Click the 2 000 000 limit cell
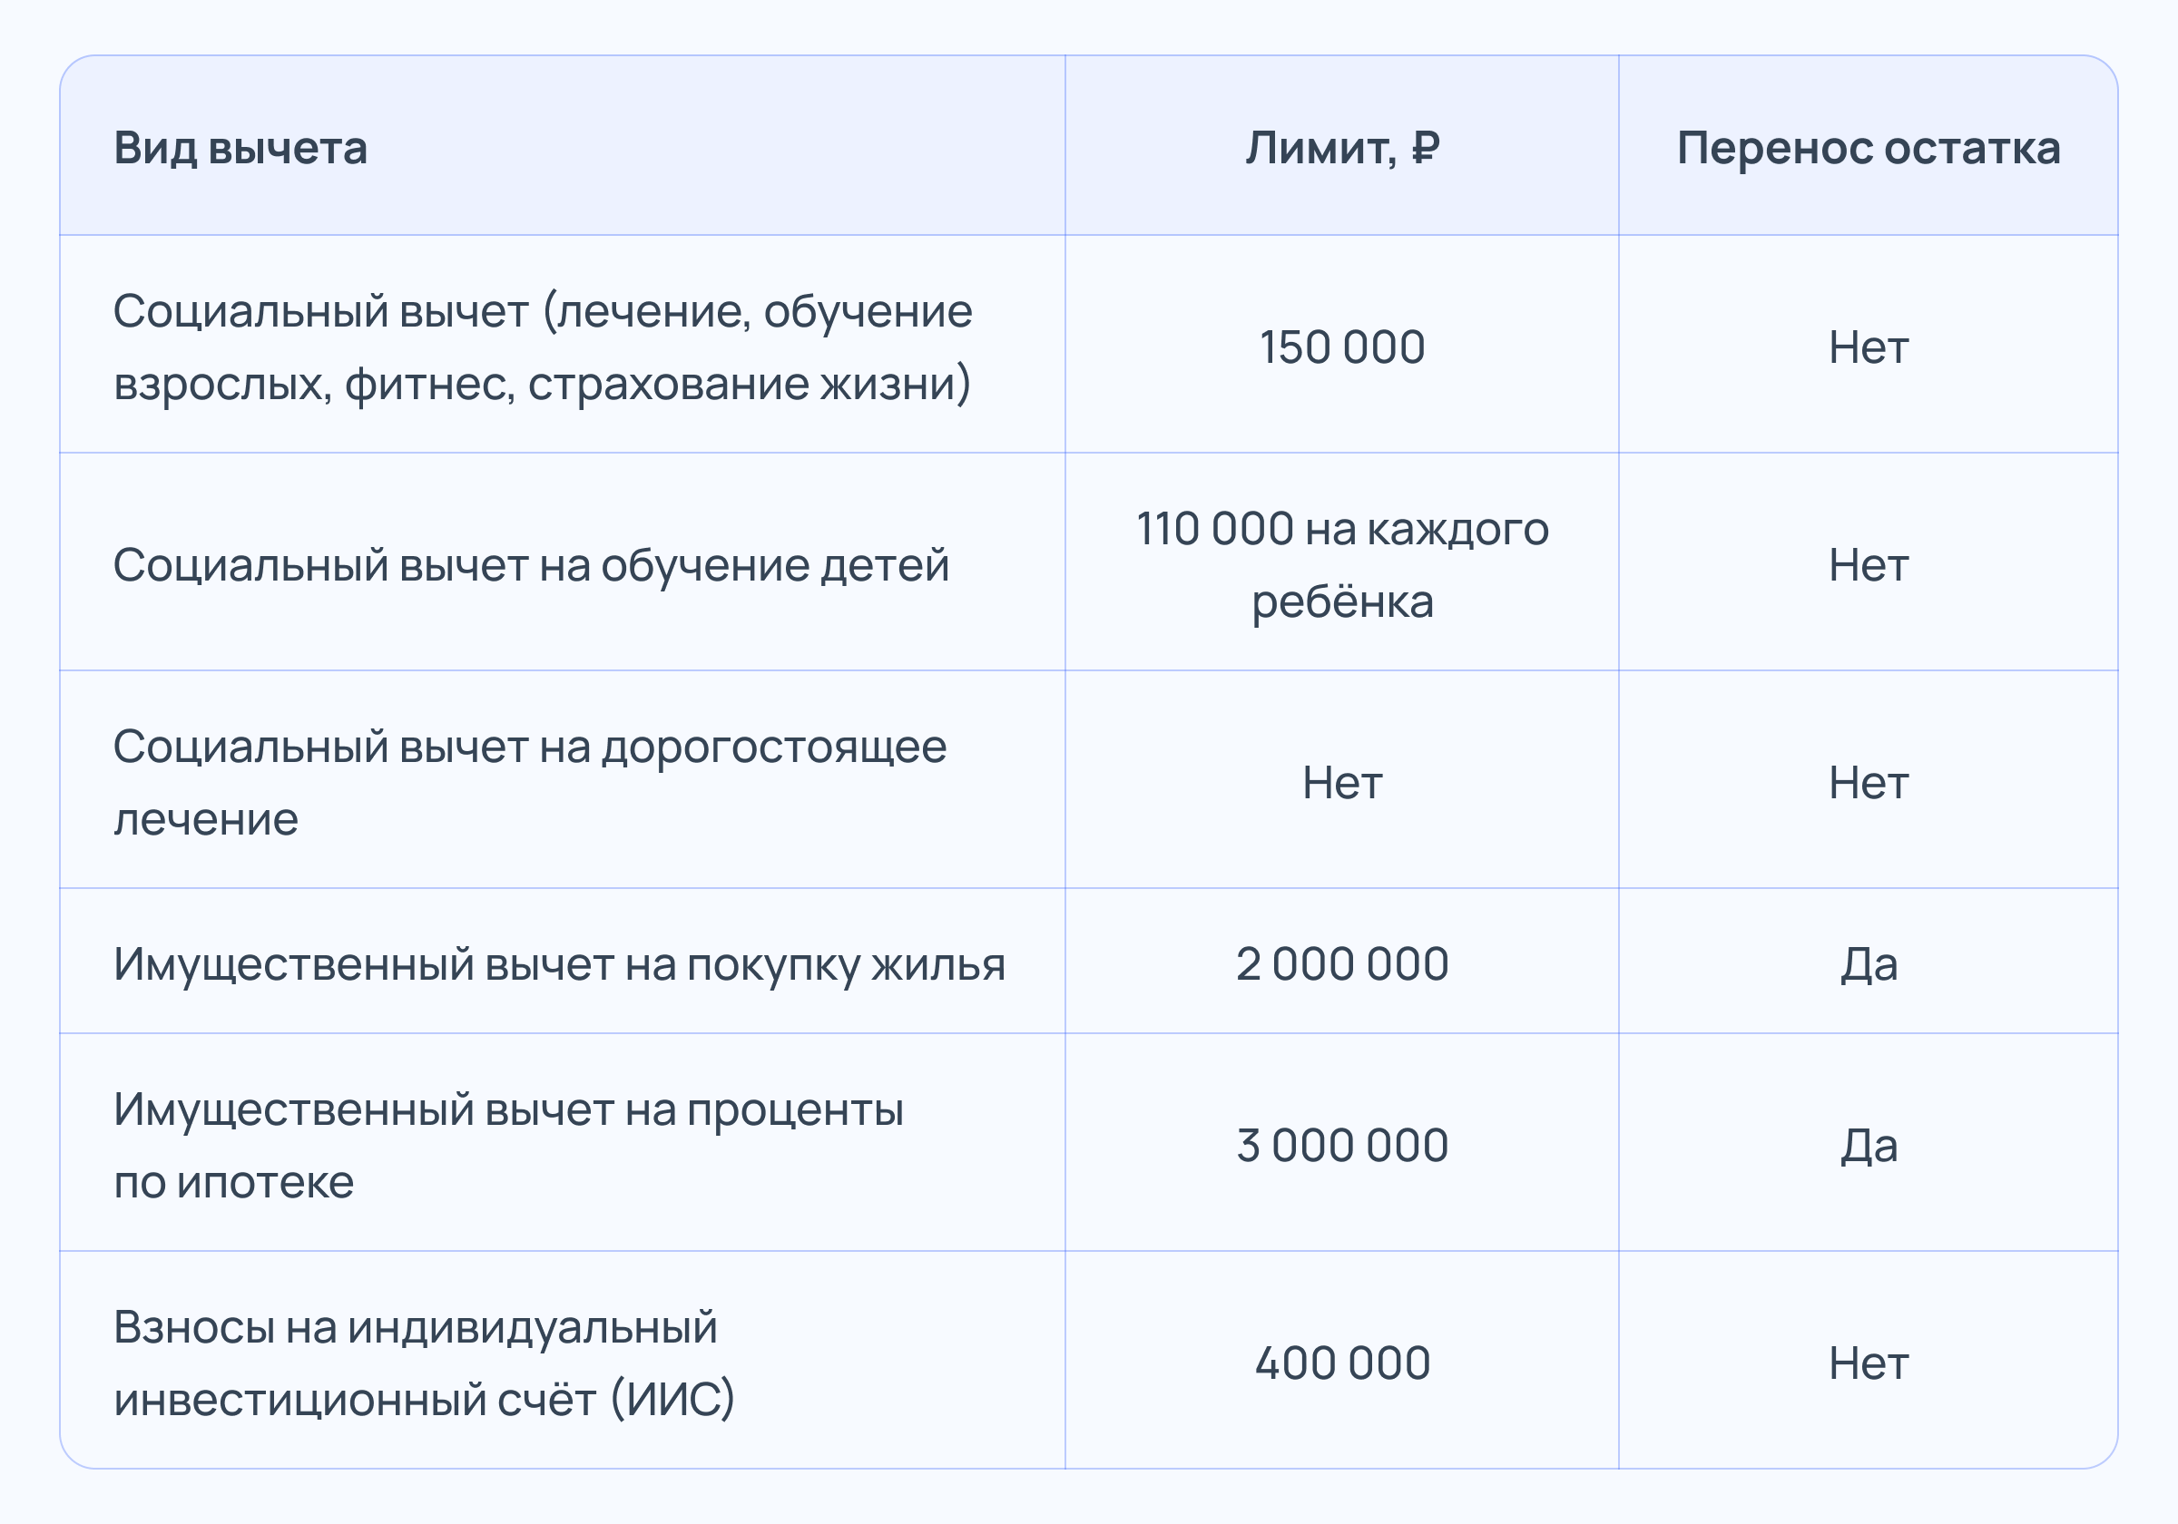Image resolution: width=2178 pixels, height=1524 pixels. (x=1341, y=964)
